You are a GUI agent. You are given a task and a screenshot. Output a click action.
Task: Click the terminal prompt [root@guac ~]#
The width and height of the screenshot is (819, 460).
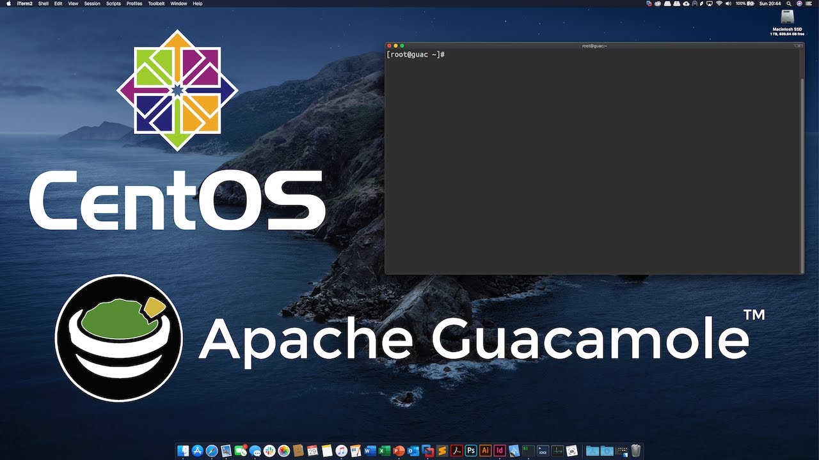415,55
